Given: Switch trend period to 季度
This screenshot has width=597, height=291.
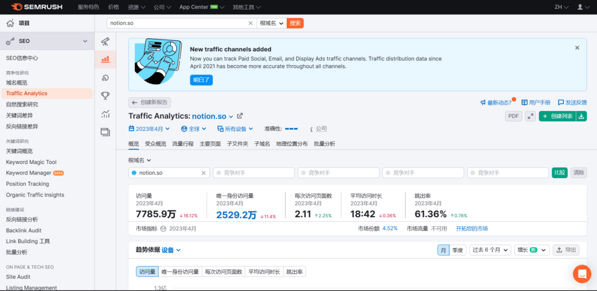Looking at the screenshot, I should pos(458,250).
